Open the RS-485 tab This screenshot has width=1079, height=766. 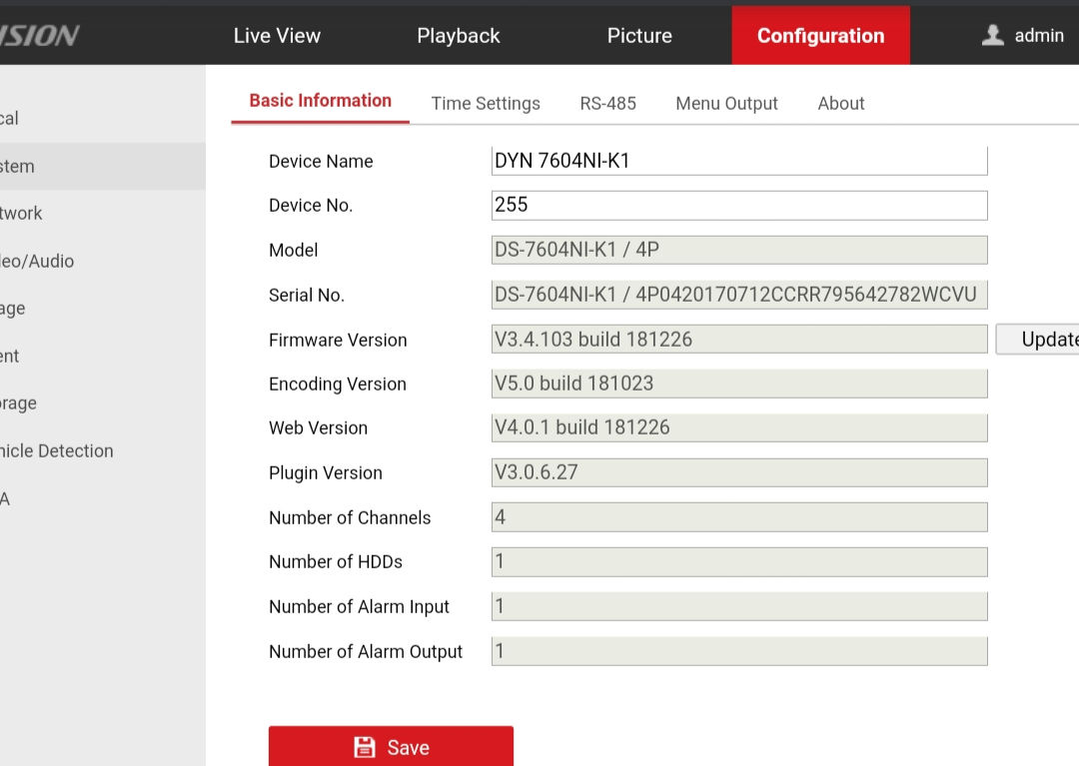607,103
